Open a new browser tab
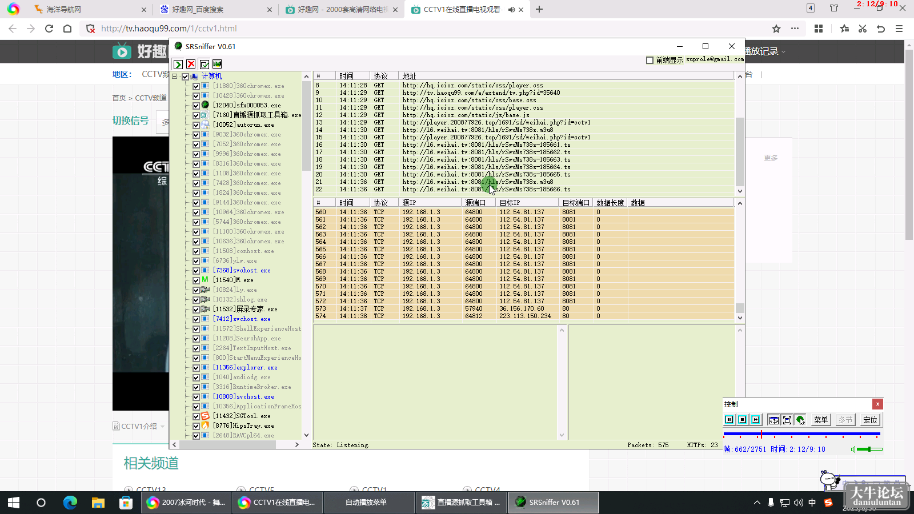 pyautogui.click(x=539, y=9)
